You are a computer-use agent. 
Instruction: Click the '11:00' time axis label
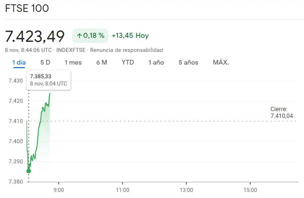click(123, 190)
